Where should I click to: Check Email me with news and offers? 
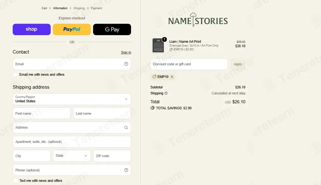[x=15, y=74]
